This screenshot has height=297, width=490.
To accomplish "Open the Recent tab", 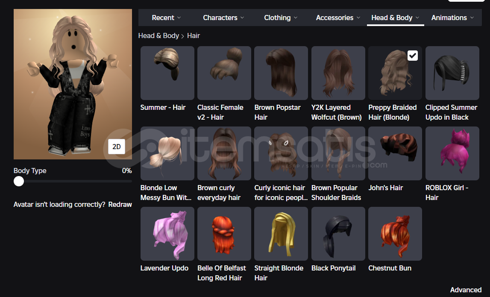I will [x=166, y=18].
